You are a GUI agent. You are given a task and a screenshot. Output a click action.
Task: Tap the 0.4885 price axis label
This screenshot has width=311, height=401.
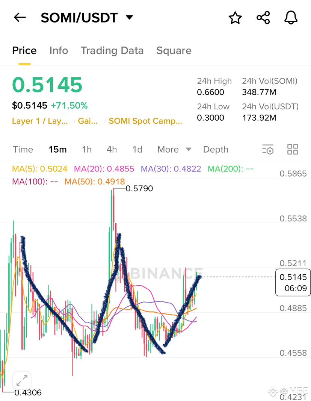click(293, 308)
